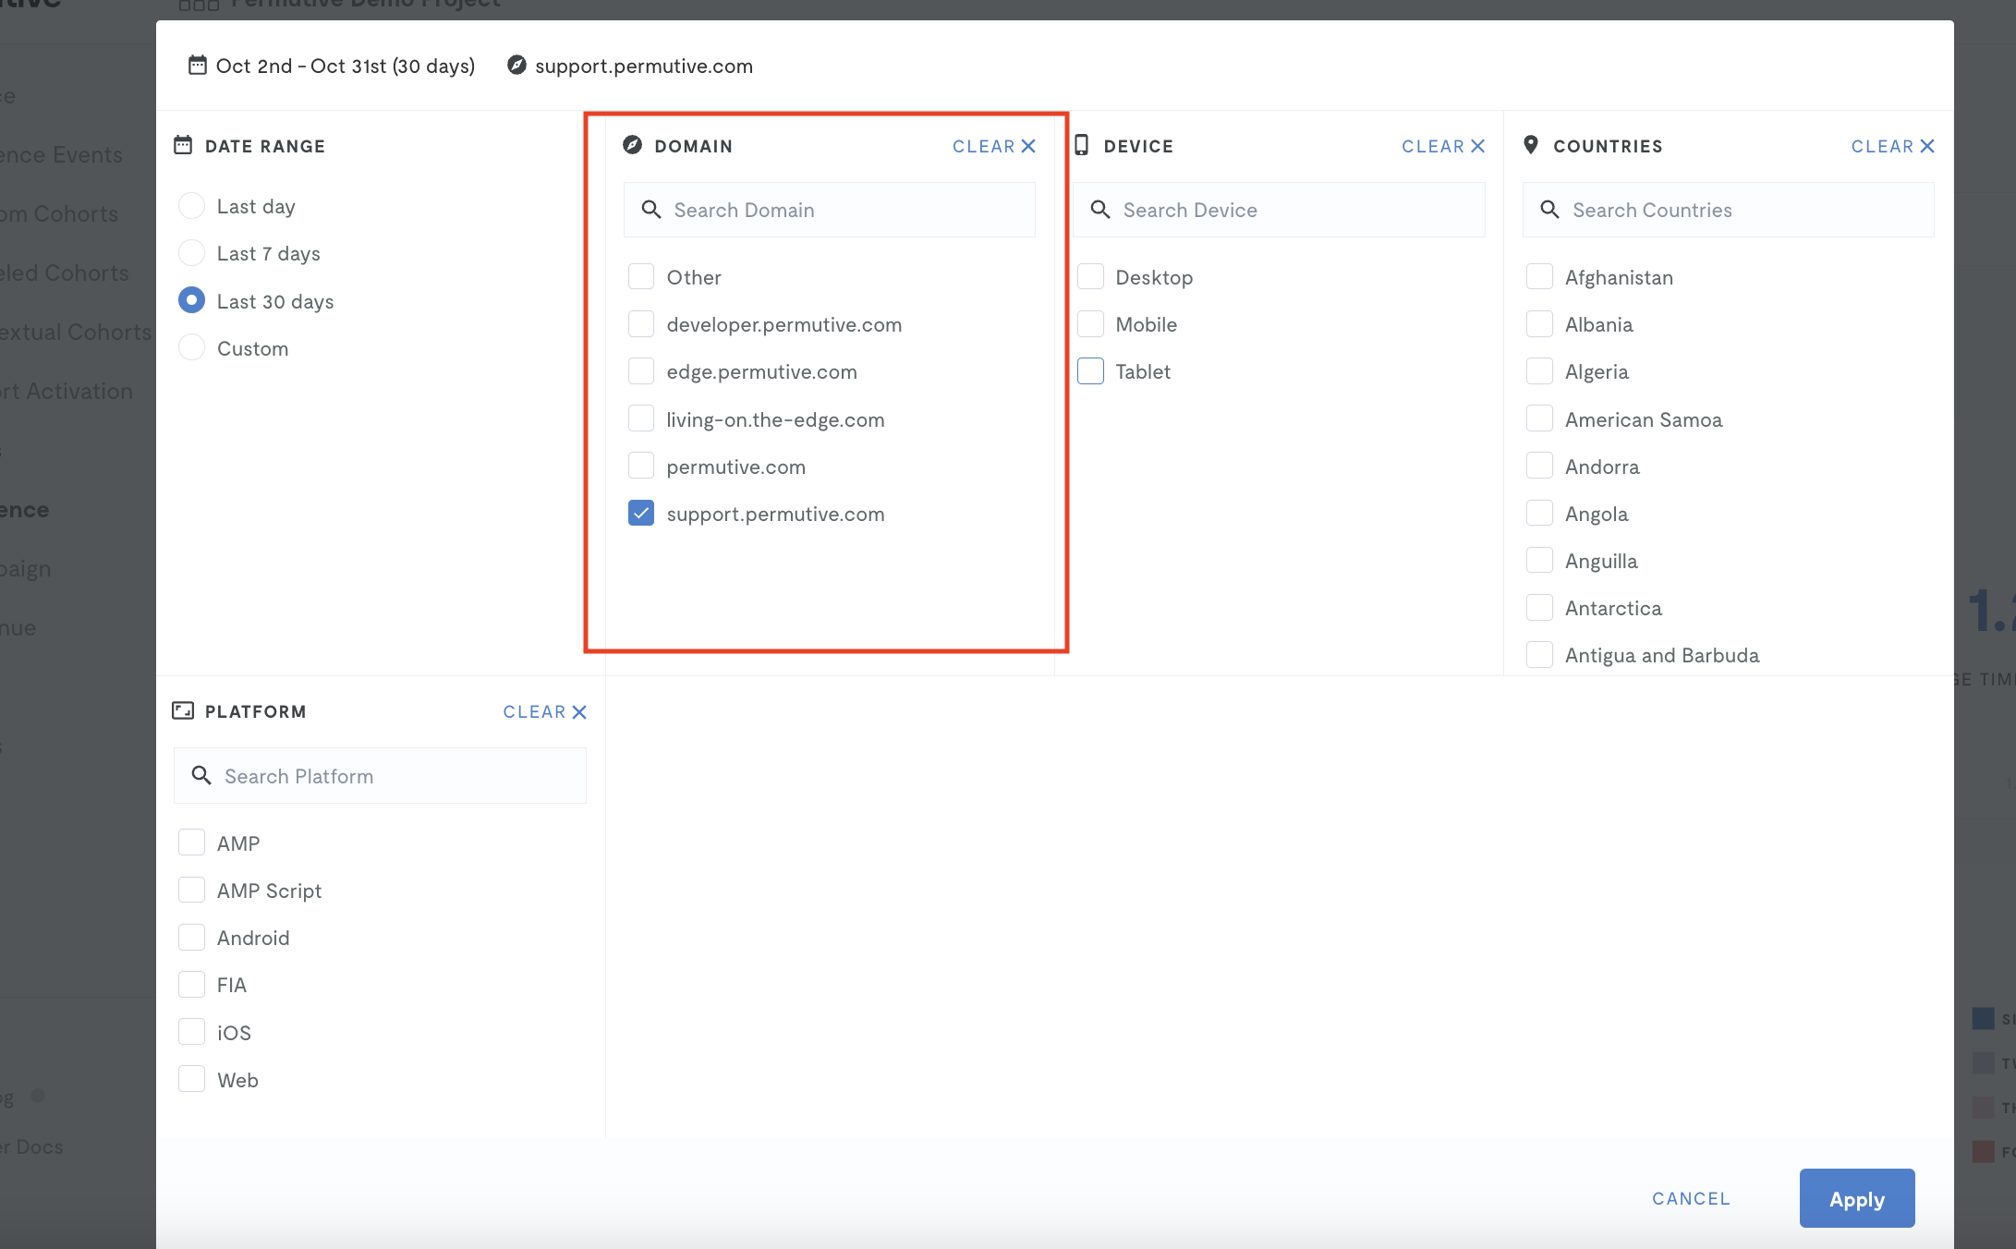Choose the Custom date range option

point(191,347)
